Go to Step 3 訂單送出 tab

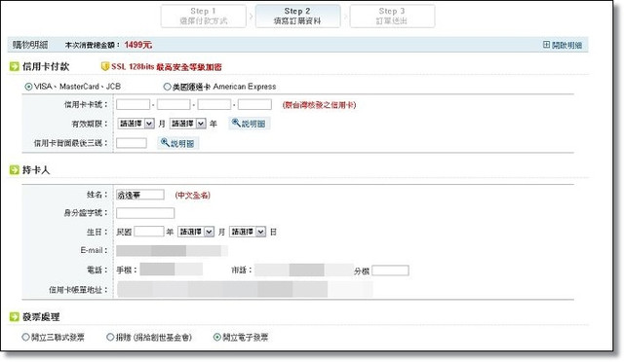point(392,16)
